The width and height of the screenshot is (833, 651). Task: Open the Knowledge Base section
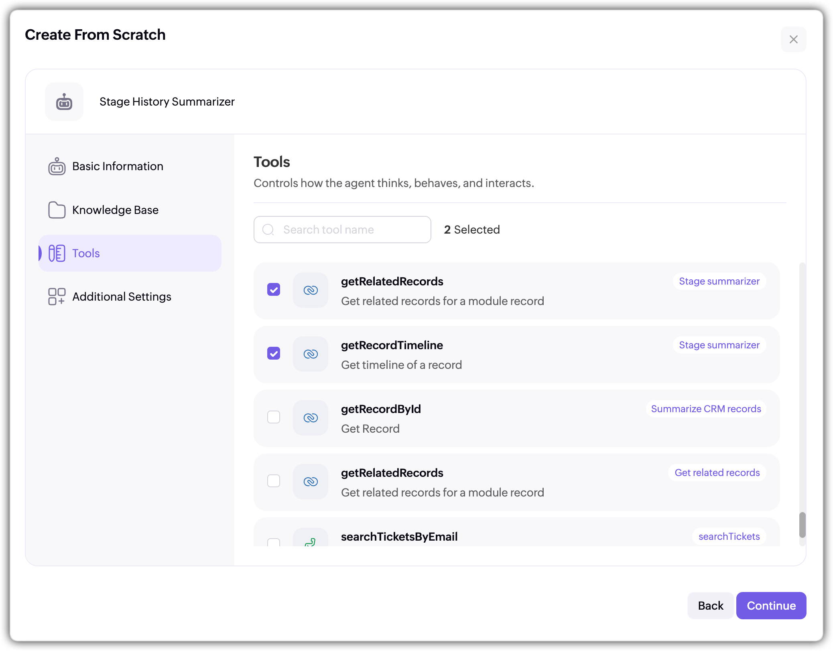pyautogui.click(x=115, y=210)
